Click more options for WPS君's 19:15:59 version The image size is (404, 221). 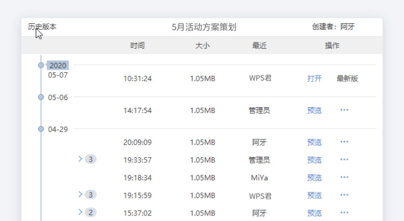click(x=344, y=195)
